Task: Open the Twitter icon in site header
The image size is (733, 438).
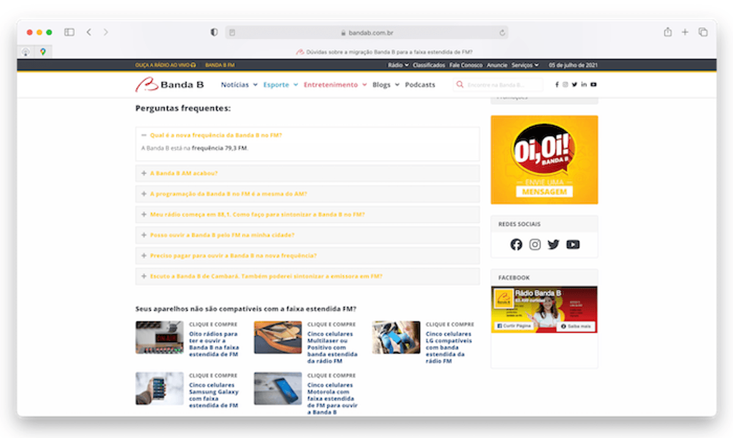Action: click(x=575, y=85)
